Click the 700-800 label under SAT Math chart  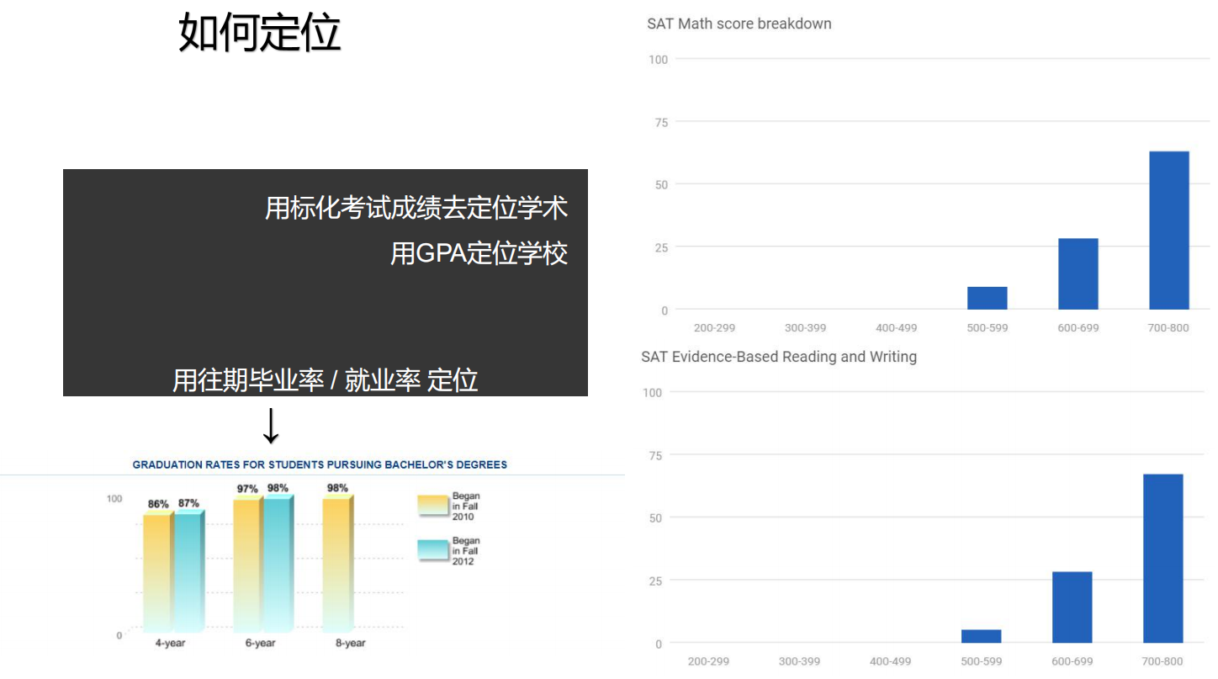[x=1169, y=327]
